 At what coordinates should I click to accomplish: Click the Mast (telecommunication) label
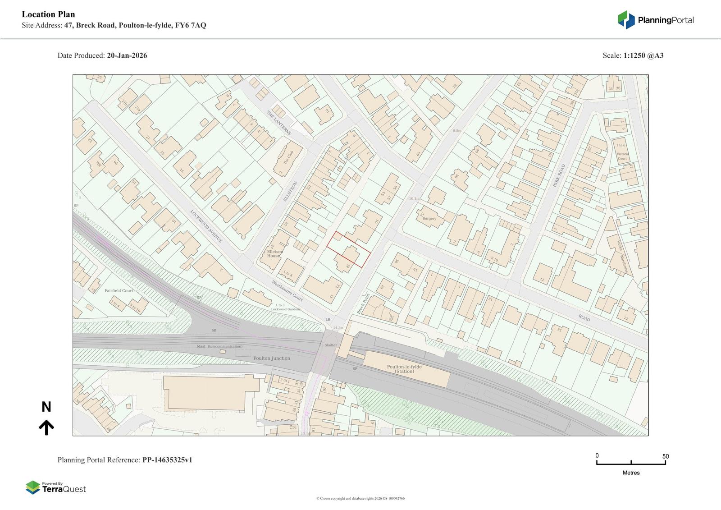219,346
